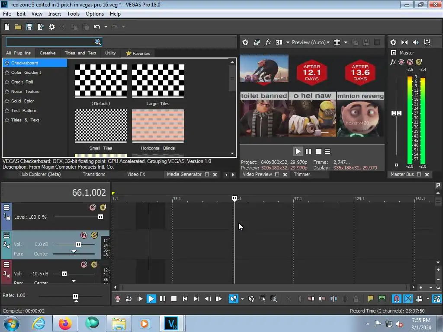Image resolution: width=443 pixels, height=332 pixels.
Task: Choose Horizontal Blinds preset thumbnail
Action: point(157,125)
